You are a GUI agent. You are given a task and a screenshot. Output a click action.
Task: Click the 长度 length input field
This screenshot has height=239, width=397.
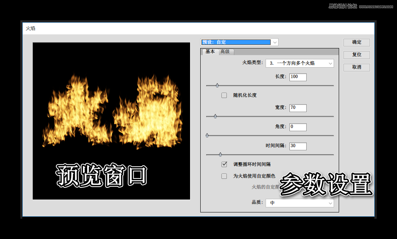(x=298, y=77)
